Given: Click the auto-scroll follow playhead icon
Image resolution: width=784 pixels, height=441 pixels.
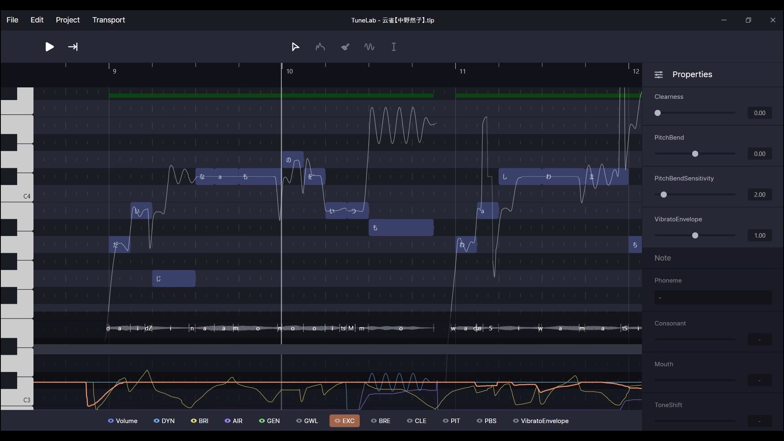Looking at the screenshot, I should (x=73, y=47).
